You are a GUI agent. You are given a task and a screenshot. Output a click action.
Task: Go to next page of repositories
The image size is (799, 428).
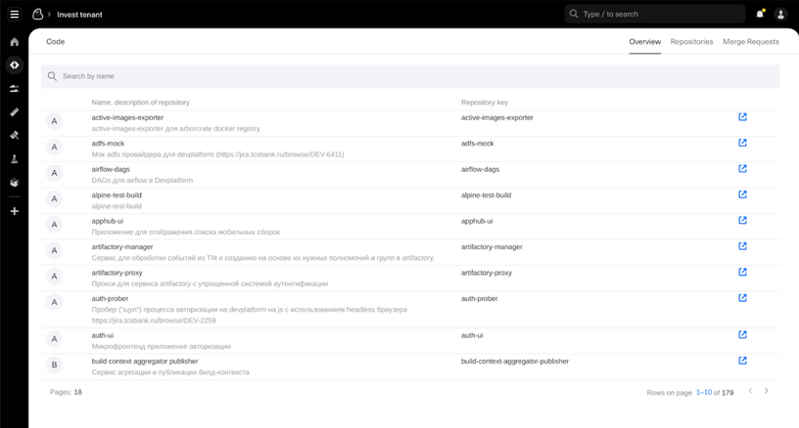pos(766,391)
